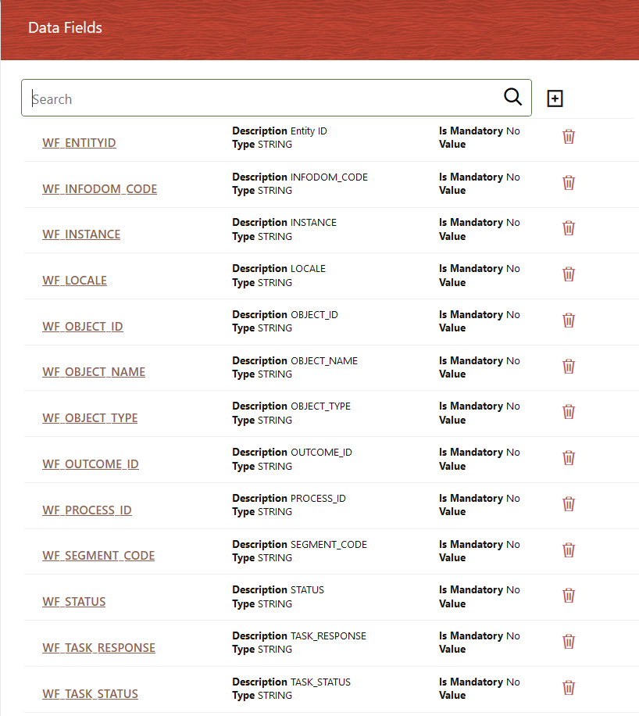Click 'Value' label in WF_TASK_STATUS row
Viewport: 639px width, 716px height.
[x=452, y=696]
